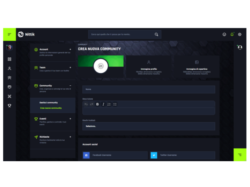The width and height of the screenshot is (250, 187).
Task: Click the search magnifier icon
Action: (x=156, y=34)
